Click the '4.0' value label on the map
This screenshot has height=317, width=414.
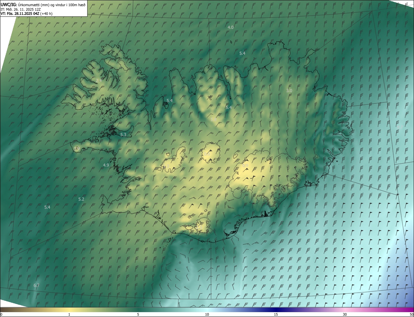pyautogui.click(x=231, y=28)
